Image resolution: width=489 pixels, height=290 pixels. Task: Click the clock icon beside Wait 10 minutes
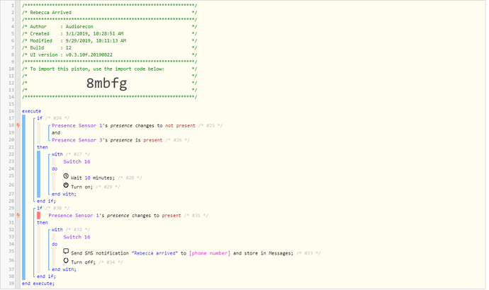pyautogui.click(x=66, y=176)
